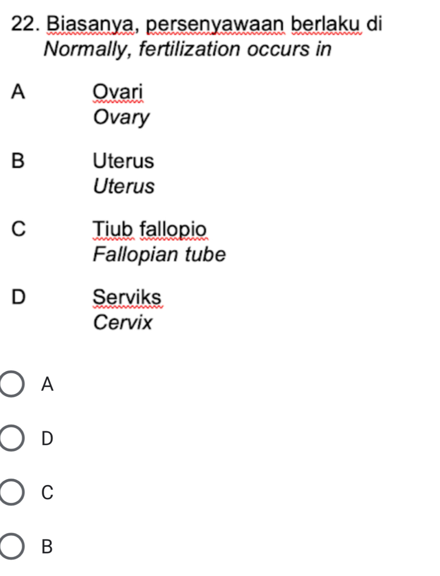The image size is (440, 576).
Task: Click the italic word "Cervix"
Action: click(123, 323)
